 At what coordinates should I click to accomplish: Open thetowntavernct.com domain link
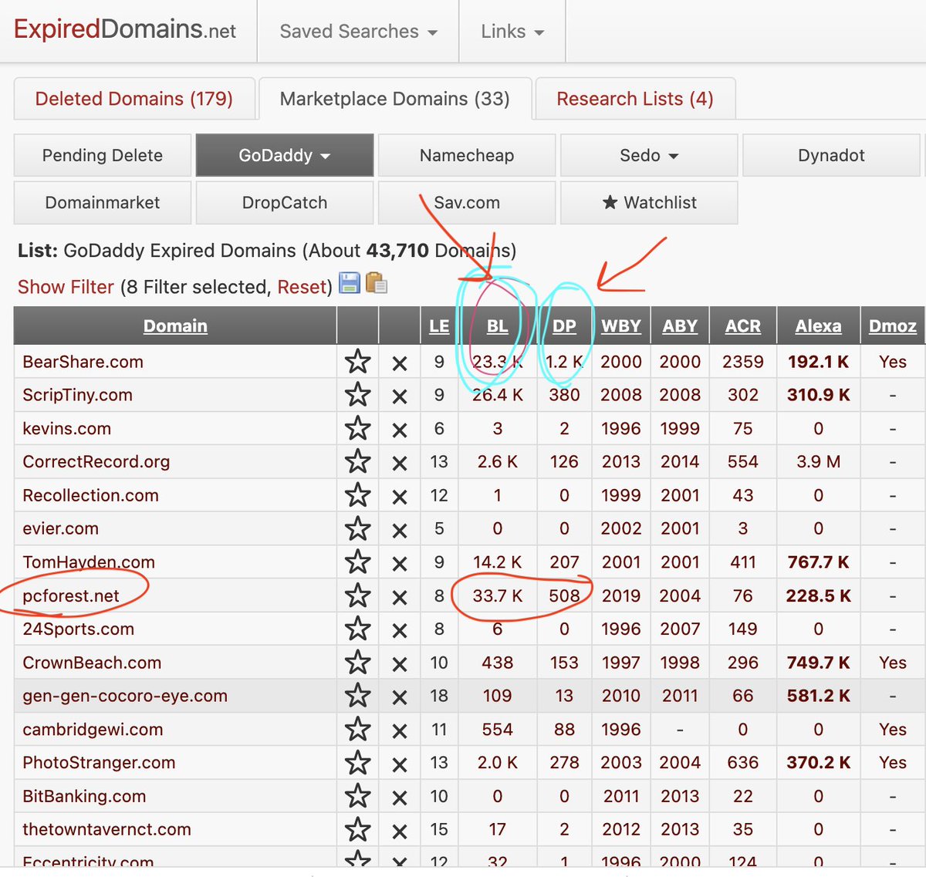coord(106,829)
